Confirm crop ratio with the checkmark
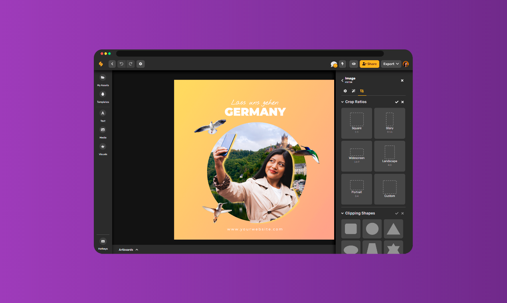507x303 pixels. click(x=397, y=102)
